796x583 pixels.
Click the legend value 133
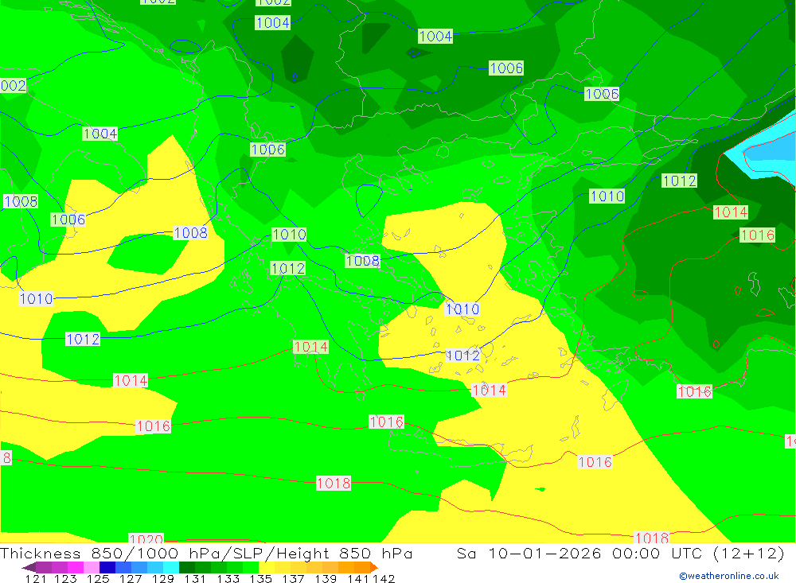coord(228,578)
